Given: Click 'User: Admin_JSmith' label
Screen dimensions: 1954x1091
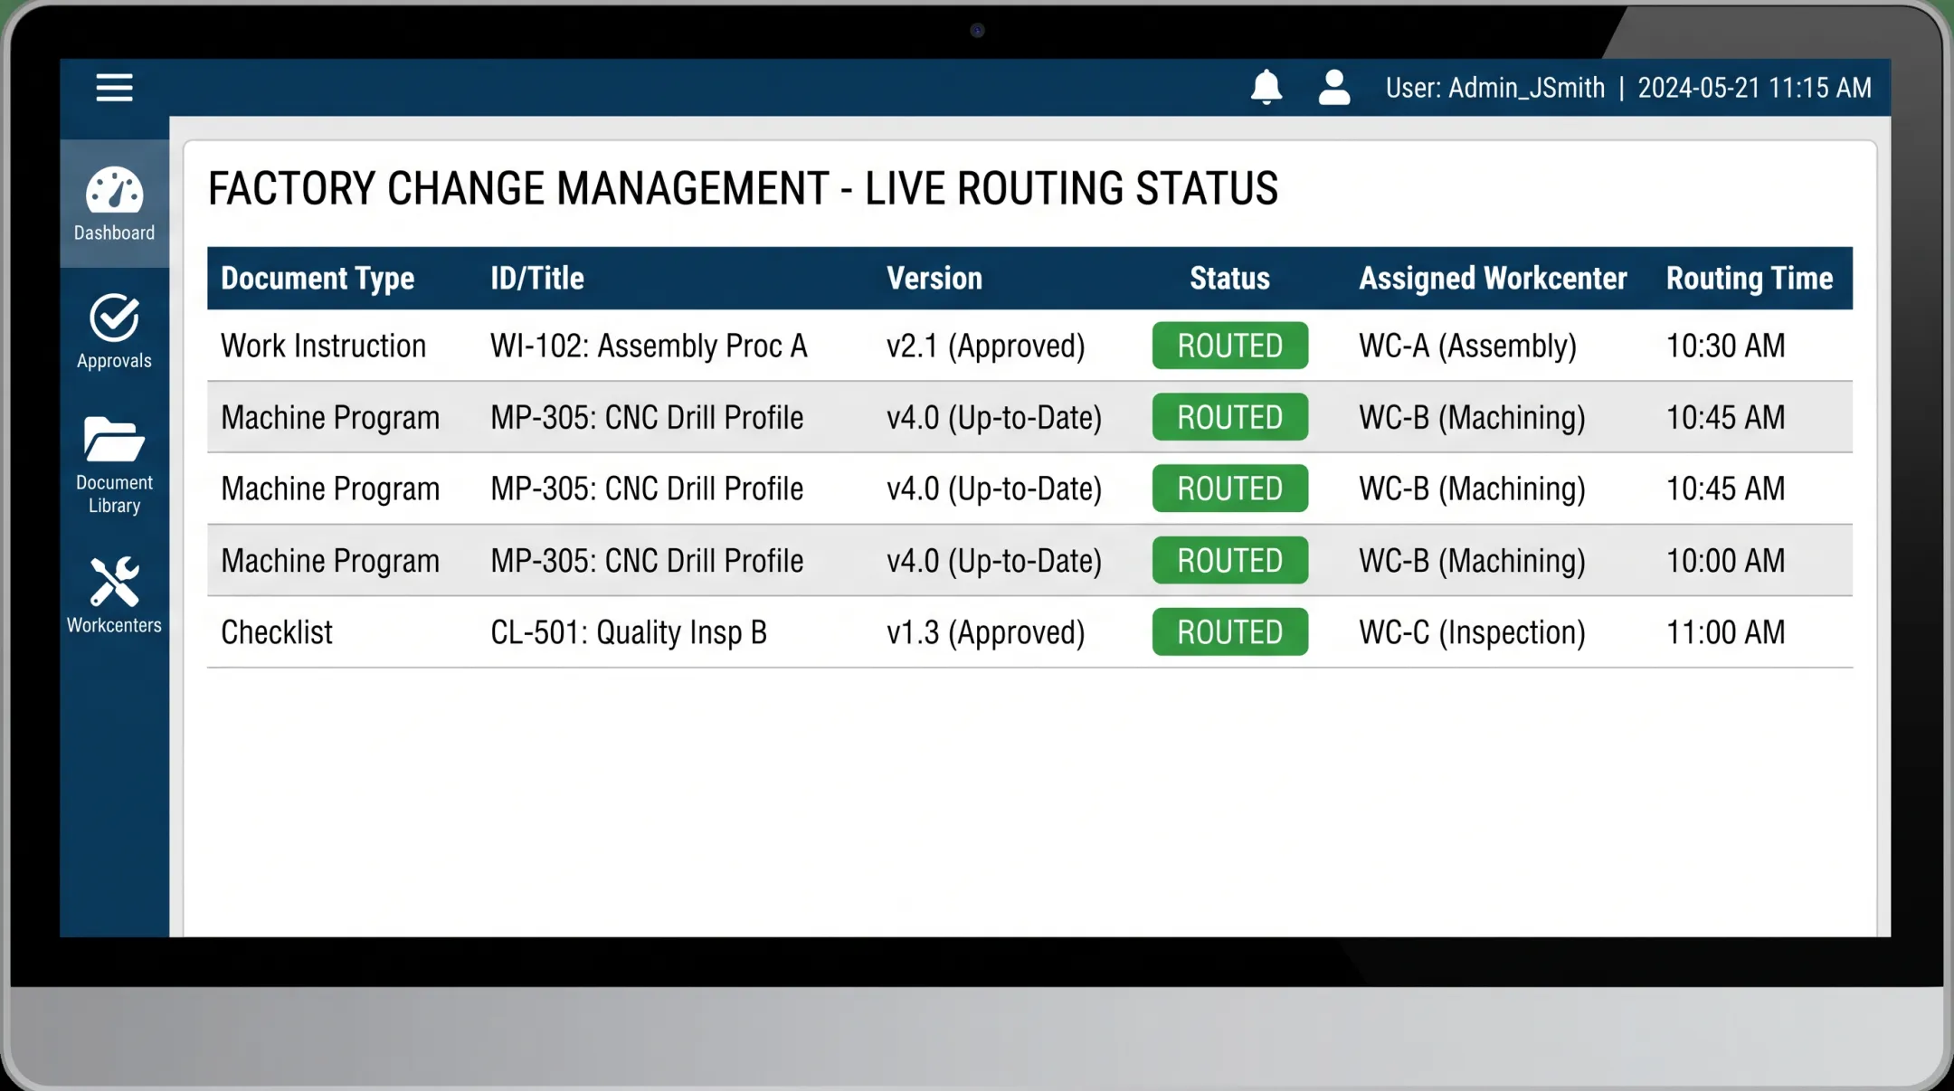Looking at the screenshot, I should (x=1495, y=88).
